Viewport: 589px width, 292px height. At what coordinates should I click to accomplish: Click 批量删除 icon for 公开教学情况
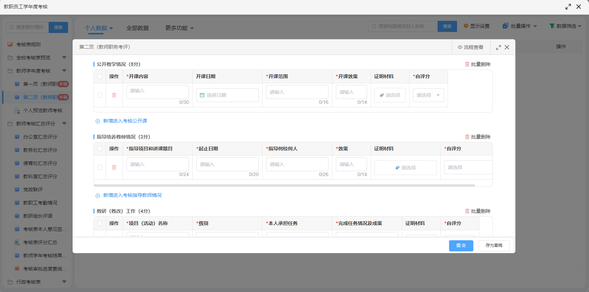click(467, 64)
